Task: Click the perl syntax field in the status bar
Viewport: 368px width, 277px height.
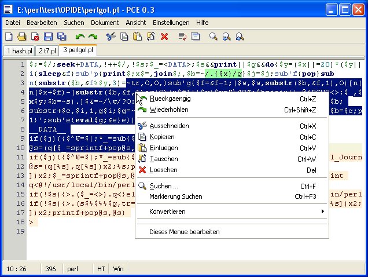Action: 72,269
